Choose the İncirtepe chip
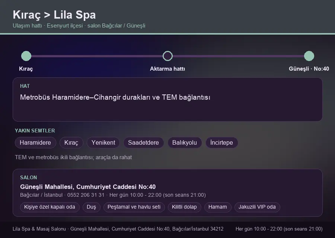Screen dimensions: 335x238 tap(221, 142)
